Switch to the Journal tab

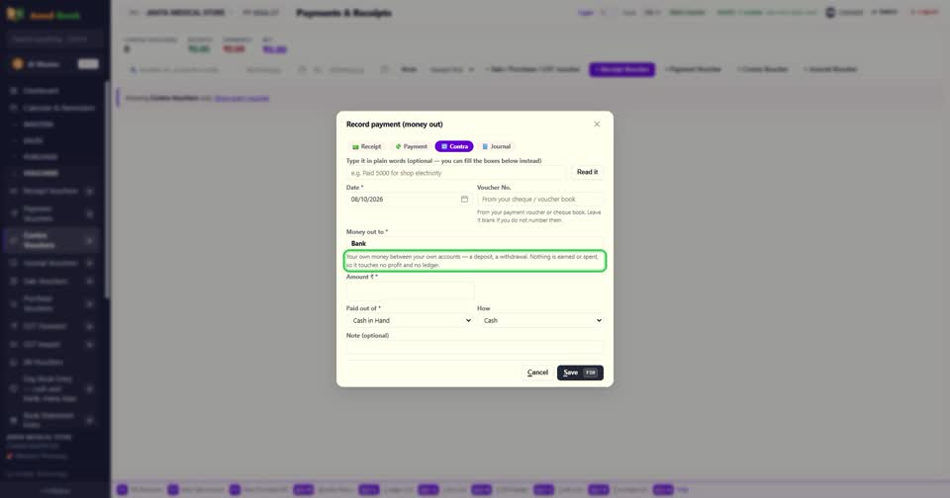pos(496,146)
